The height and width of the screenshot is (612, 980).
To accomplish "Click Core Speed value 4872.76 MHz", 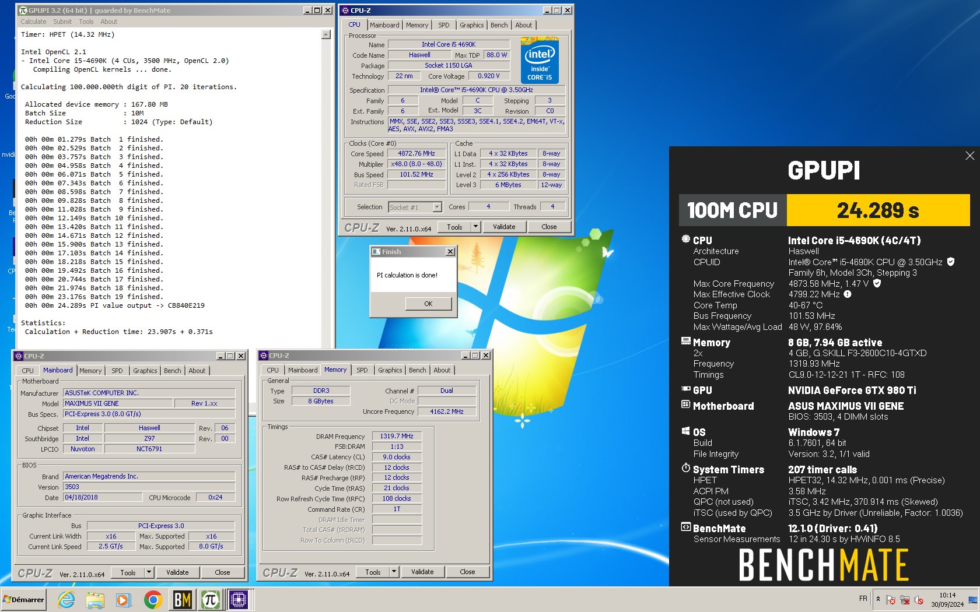I will (x=416, y=154).
